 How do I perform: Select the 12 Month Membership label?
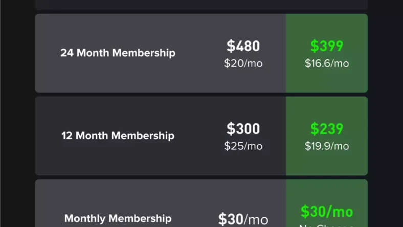tap(118, 136)
